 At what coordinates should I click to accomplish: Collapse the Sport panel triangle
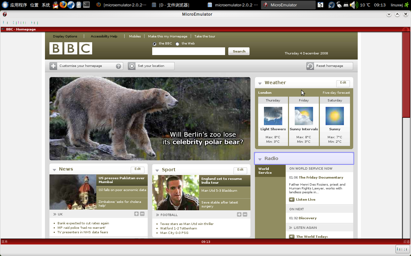[157, 170]
